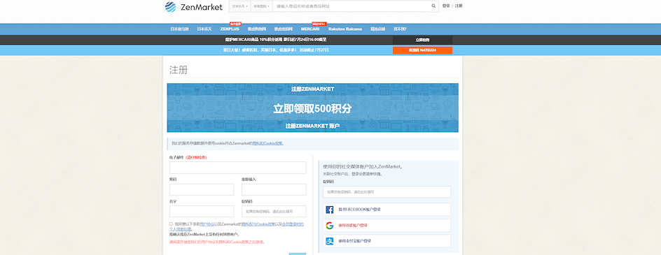Viewport: 661px width, 255px height.
Task: Open the cookie policy link in the notice bar
Action: tap(267, 143)
